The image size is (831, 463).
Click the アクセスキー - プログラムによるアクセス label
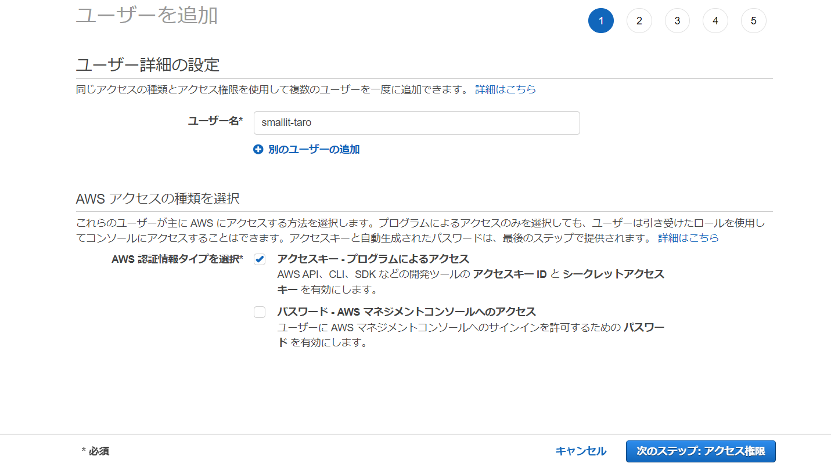click(373, 259)
